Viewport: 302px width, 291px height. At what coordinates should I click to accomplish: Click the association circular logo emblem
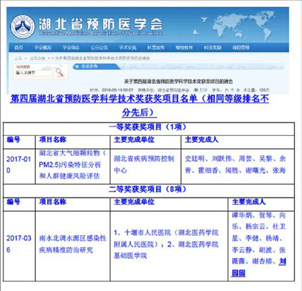pyautogui.click(x=22, y=26)
